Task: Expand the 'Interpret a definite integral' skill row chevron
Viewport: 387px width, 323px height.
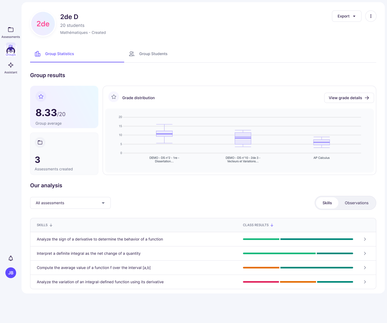Action: [x=365, y=253]
